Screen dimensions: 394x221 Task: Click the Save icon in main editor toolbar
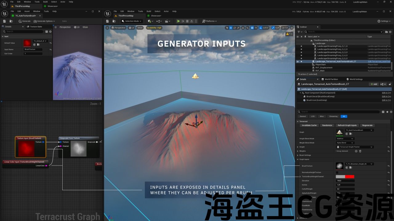[x=107, y=21]
